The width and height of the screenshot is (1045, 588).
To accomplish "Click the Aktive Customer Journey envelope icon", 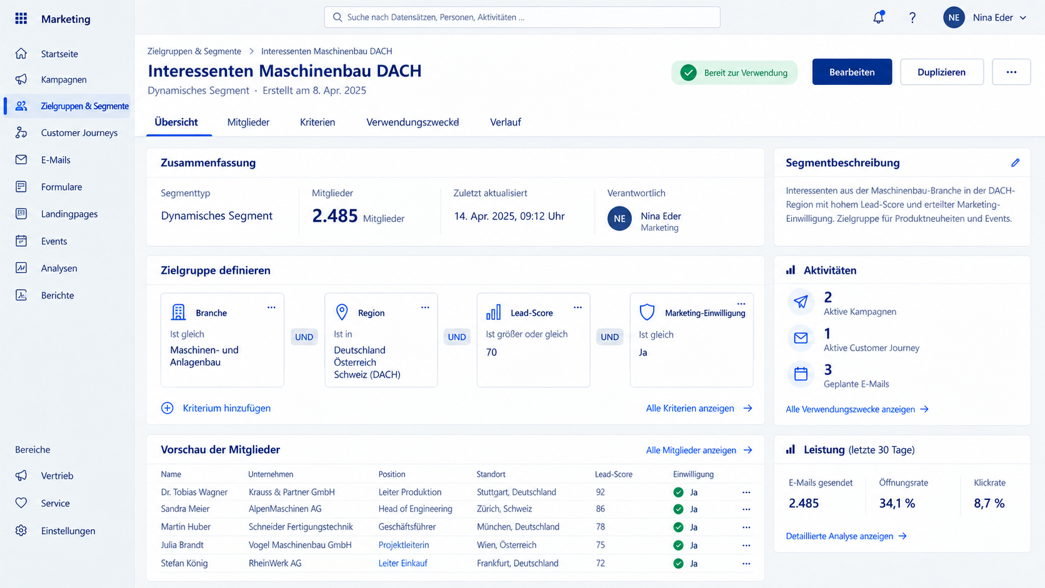I will tap(801, 338).
